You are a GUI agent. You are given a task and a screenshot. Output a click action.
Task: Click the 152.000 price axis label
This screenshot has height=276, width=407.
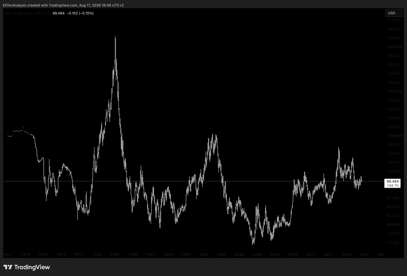pyautogui.click(x=394, y=65)
